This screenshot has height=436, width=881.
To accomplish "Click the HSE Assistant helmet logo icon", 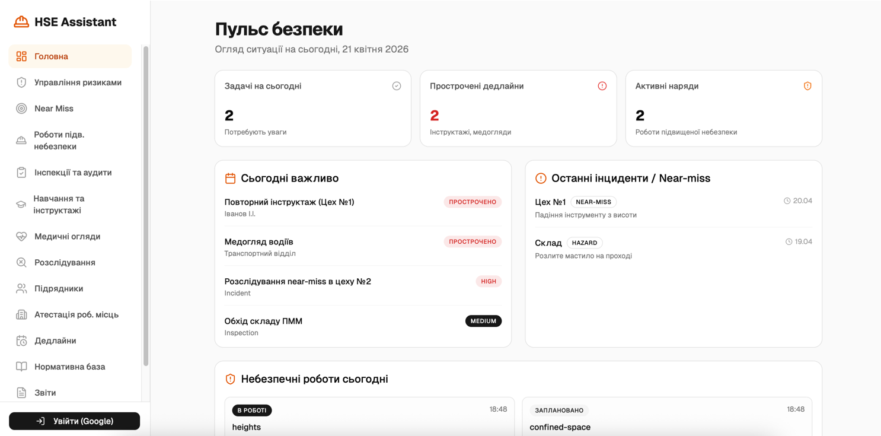I will (x=21, y=22).
